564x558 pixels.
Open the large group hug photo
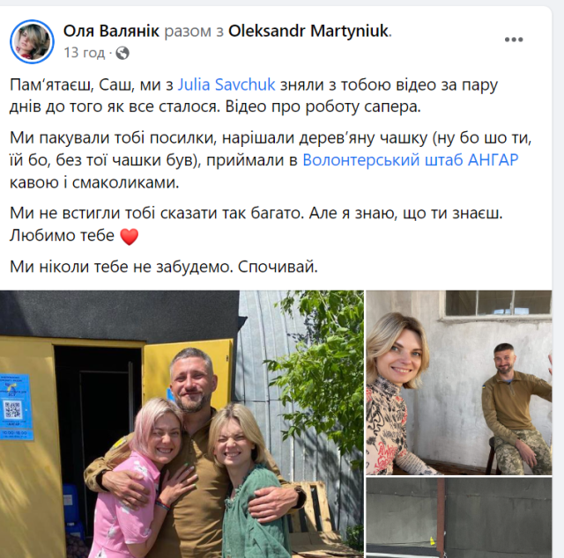[182, 424]
